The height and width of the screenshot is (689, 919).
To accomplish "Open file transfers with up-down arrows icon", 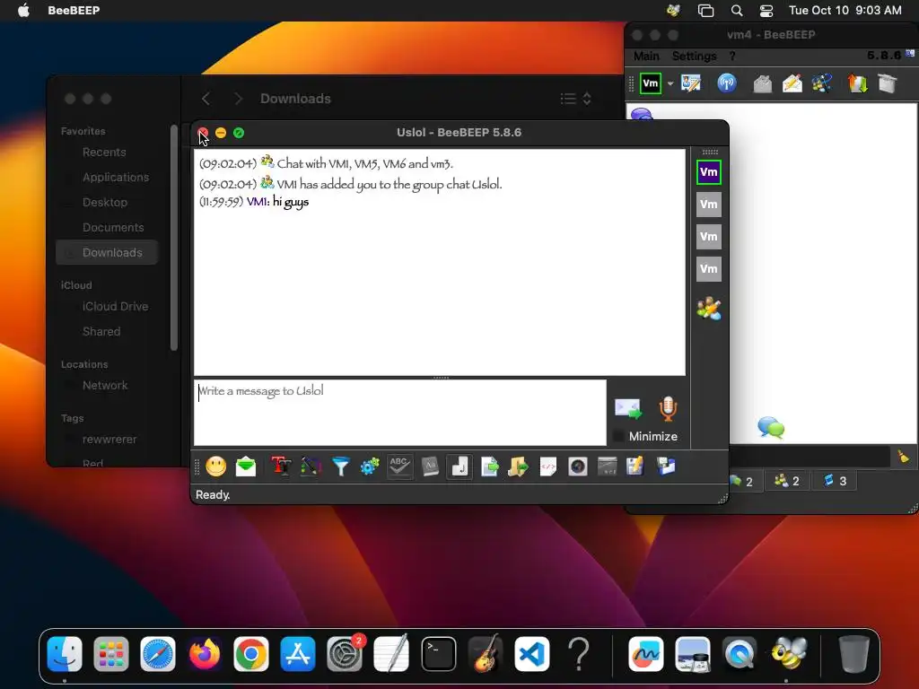I will point(857,83).
